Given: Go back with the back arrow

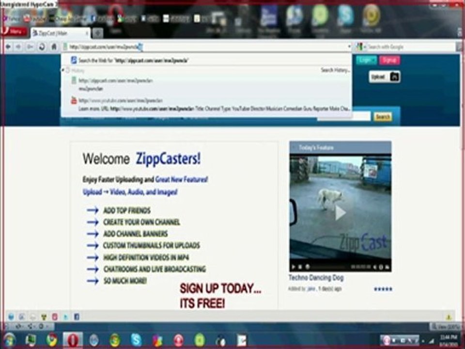Looking at the screenshot, I should coord(8,47).
